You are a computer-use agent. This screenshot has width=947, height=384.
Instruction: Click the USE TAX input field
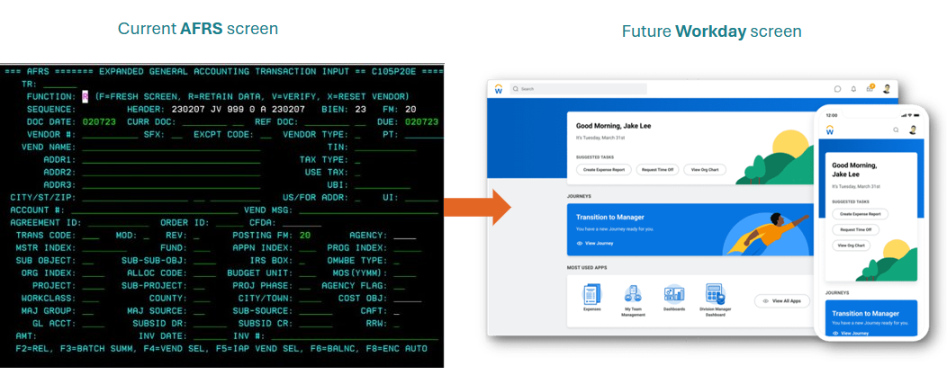point(357,172)
